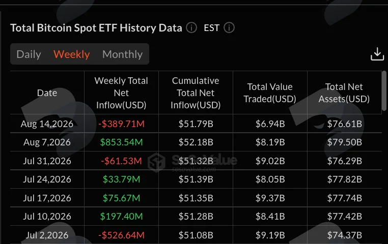This screenshot has height=244, width=388.
Task: Click the SoSoValue watermark logo
Action: click(156, 162)
